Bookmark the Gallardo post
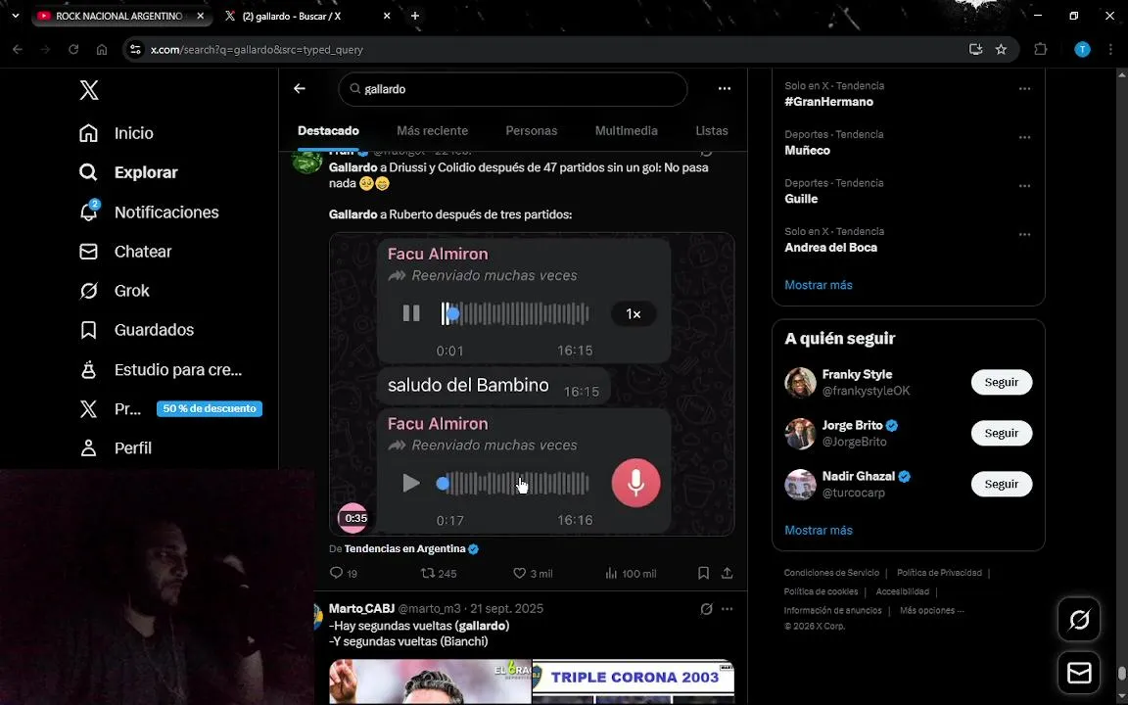 703,574
